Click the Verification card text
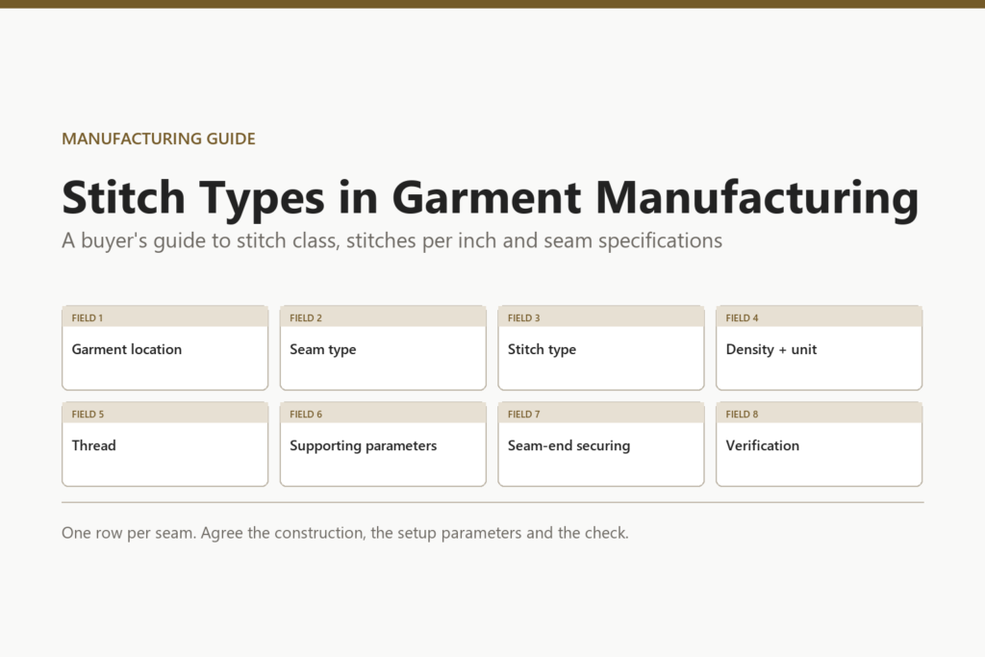Screen dimensions: 985x657 763,445
